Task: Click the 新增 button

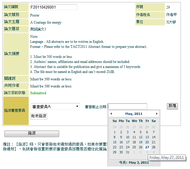Action: [x=172, y=106]
